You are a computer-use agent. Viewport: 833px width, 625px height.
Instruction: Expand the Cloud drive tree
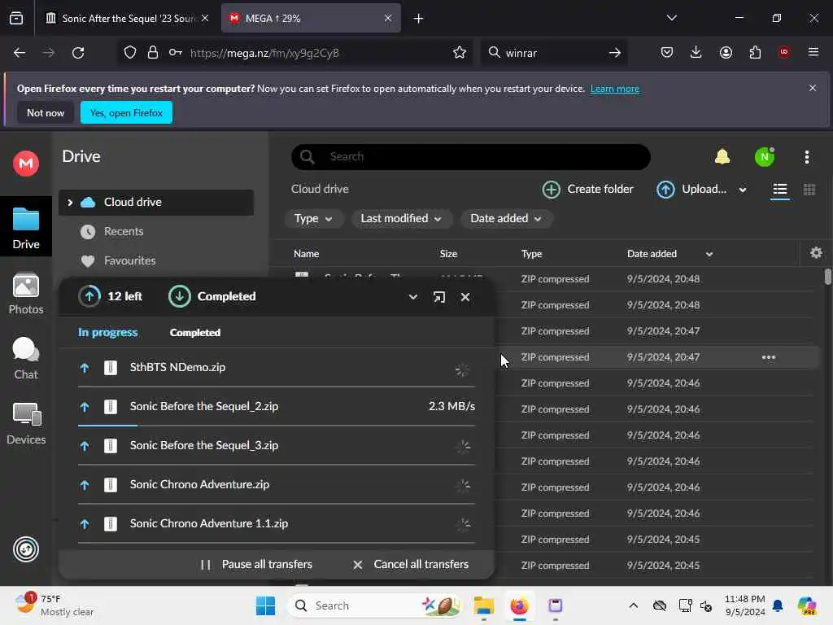click(70, 203)
